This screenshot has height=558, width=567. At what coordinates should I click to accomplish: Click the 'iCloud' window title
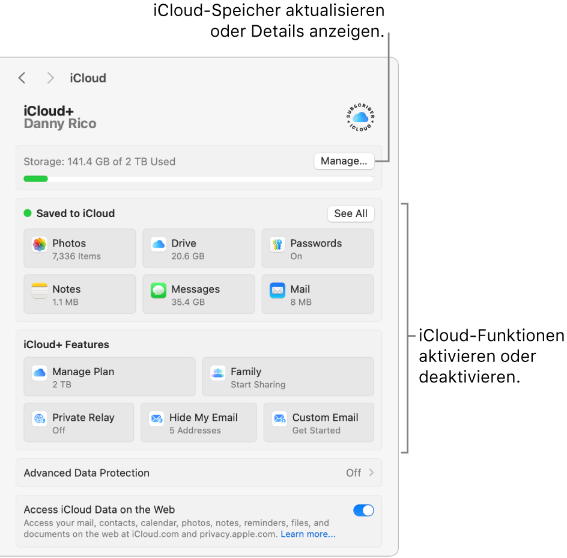88,78
